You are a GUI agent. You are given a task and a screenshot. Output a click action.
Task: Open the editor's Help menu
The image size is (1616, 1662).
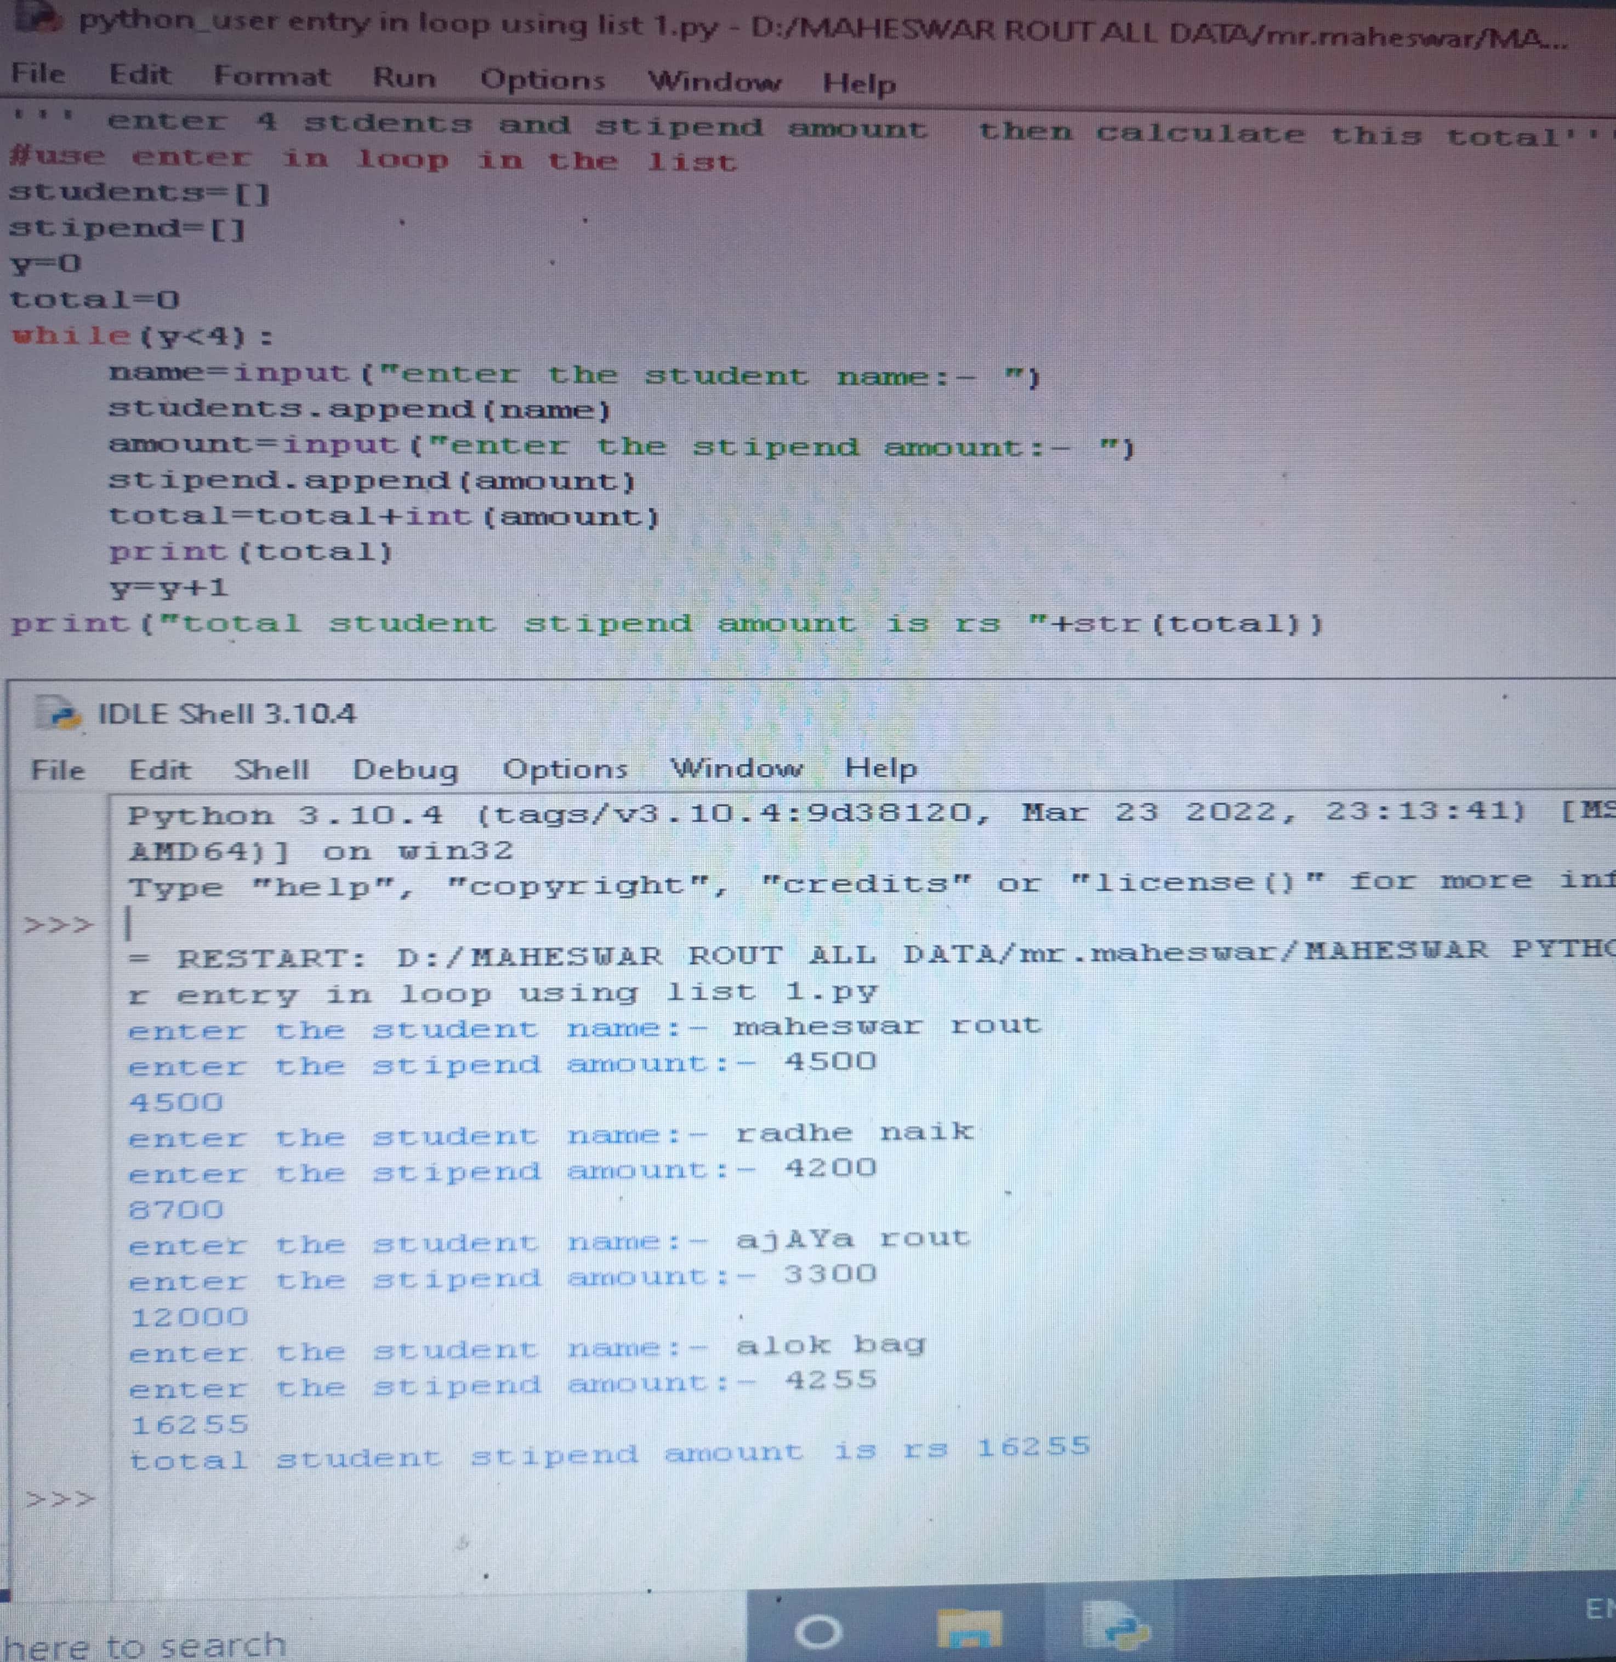[x=859, y=83]
